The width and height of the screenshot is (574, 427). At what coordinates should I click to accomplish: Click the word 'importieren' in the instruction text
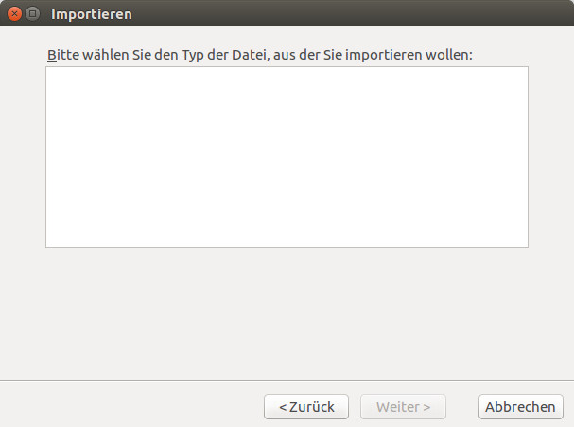tap(386, 55)
